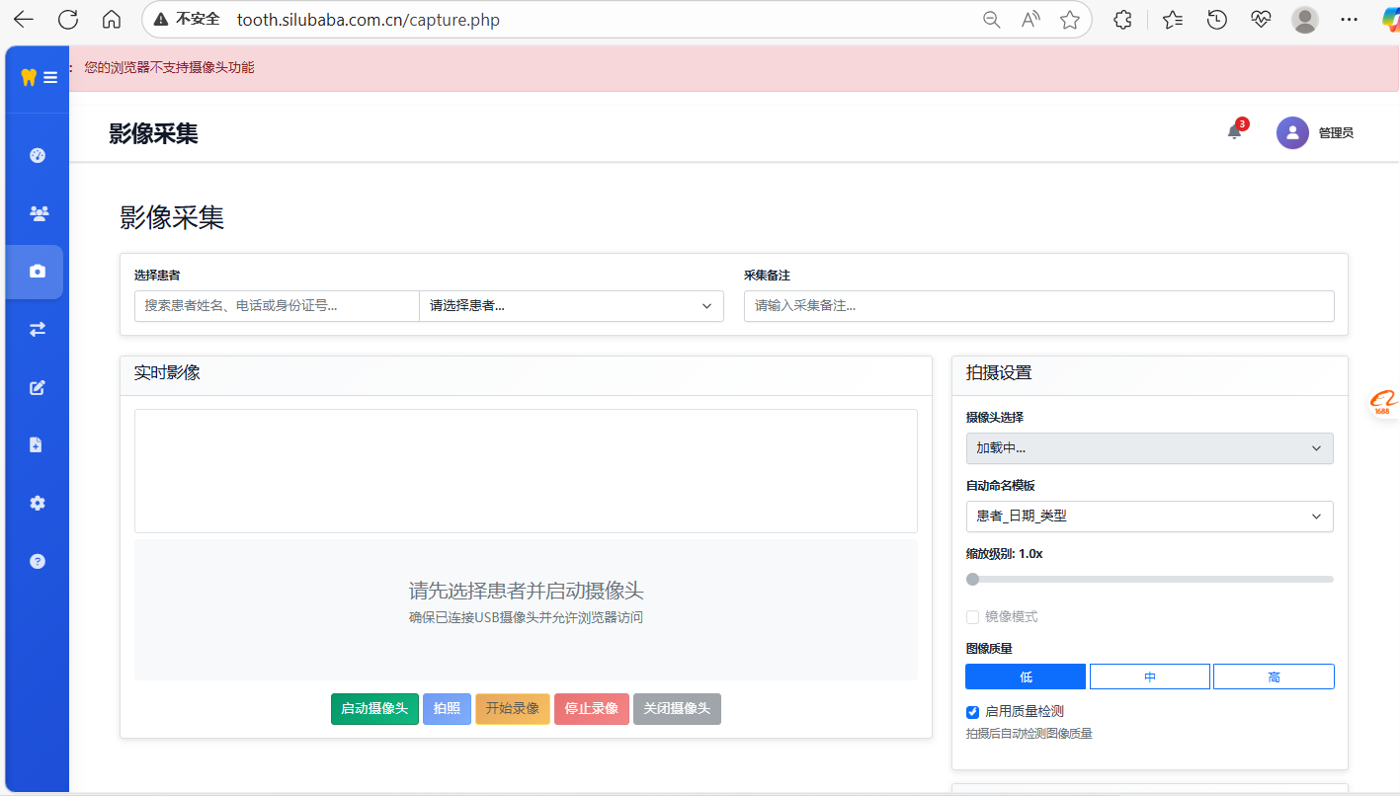This screenshot has height=796, width=1400.
Task: Open the patients group icon in sidebar
Action: (x=38, y=213)
